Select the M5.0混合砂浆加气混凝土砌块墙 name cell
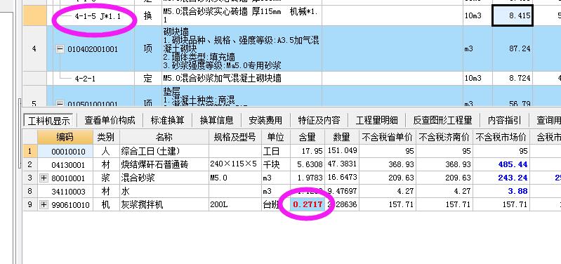561x264 pixels. pyautogui.click(x=242, y=79)
